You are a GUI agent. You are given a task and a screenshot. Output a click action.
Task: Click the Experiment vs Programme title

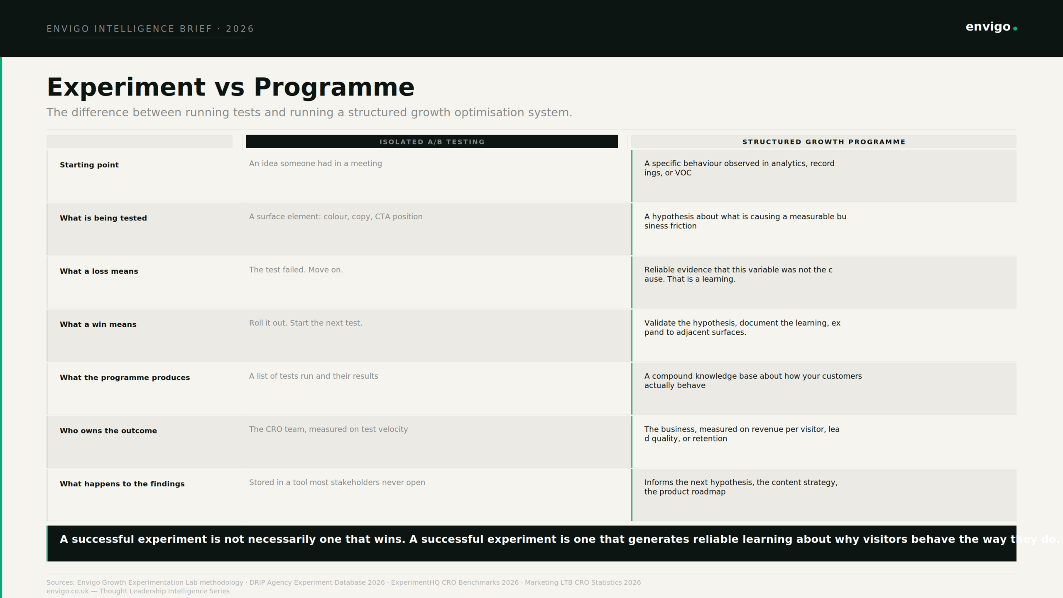pos(231,87)
